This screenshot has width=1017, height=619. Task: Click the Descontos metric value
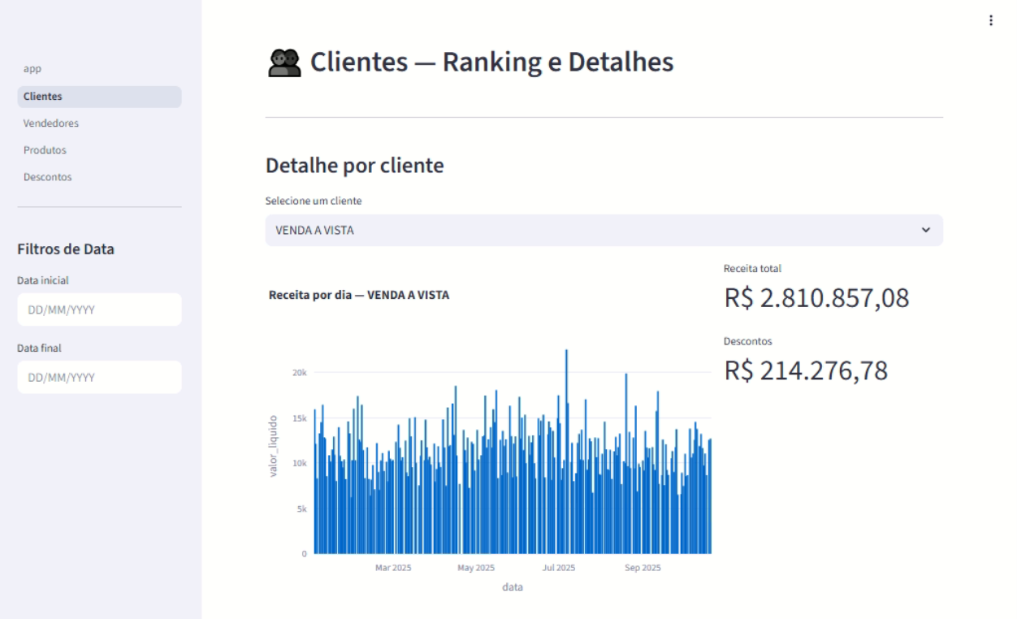tap(807, 371)
